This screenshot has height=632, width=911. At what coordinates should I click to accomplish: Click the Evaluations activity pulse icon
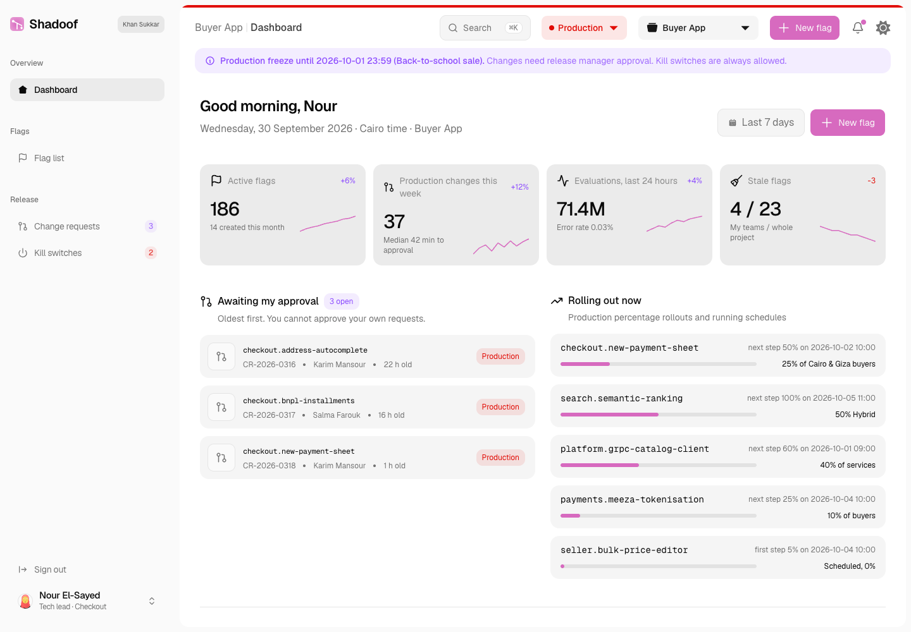click(563, 180)
